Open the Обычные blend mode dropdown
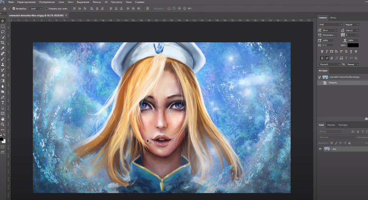 tap(337, 137)
